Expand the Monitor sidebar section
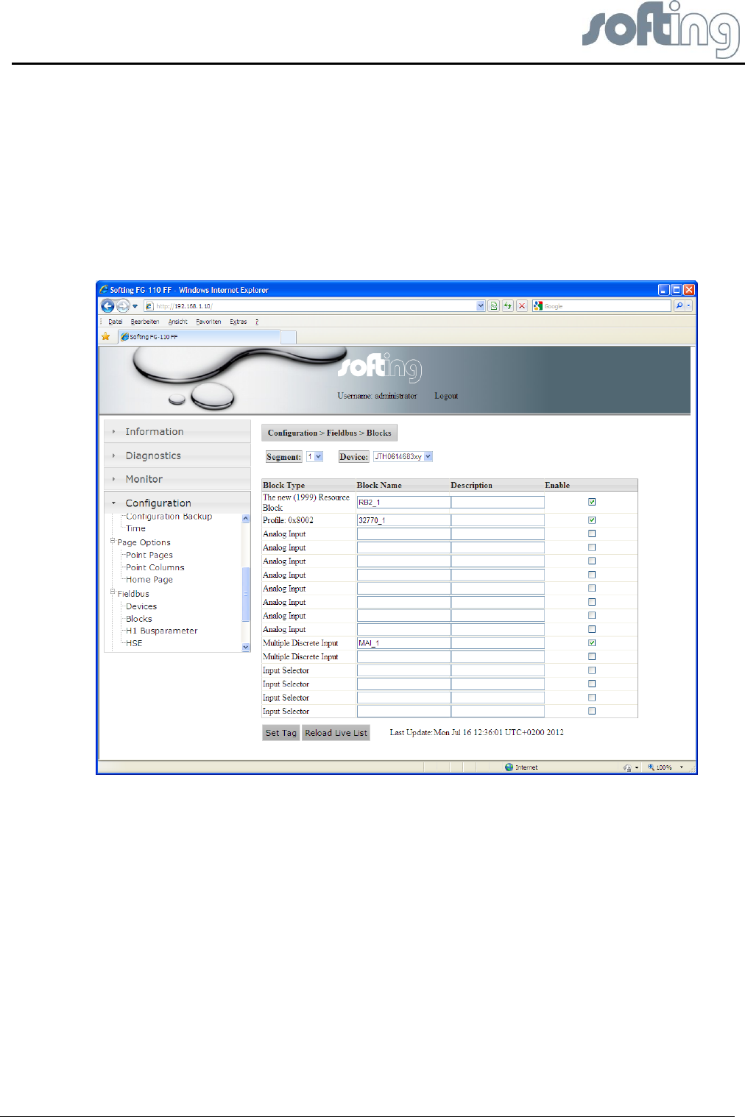 (177, 479)
